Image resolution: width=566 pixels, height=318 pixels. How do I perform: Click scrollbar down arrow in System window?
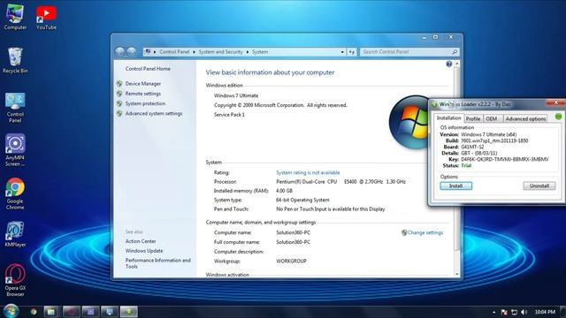tap(456, 275)
